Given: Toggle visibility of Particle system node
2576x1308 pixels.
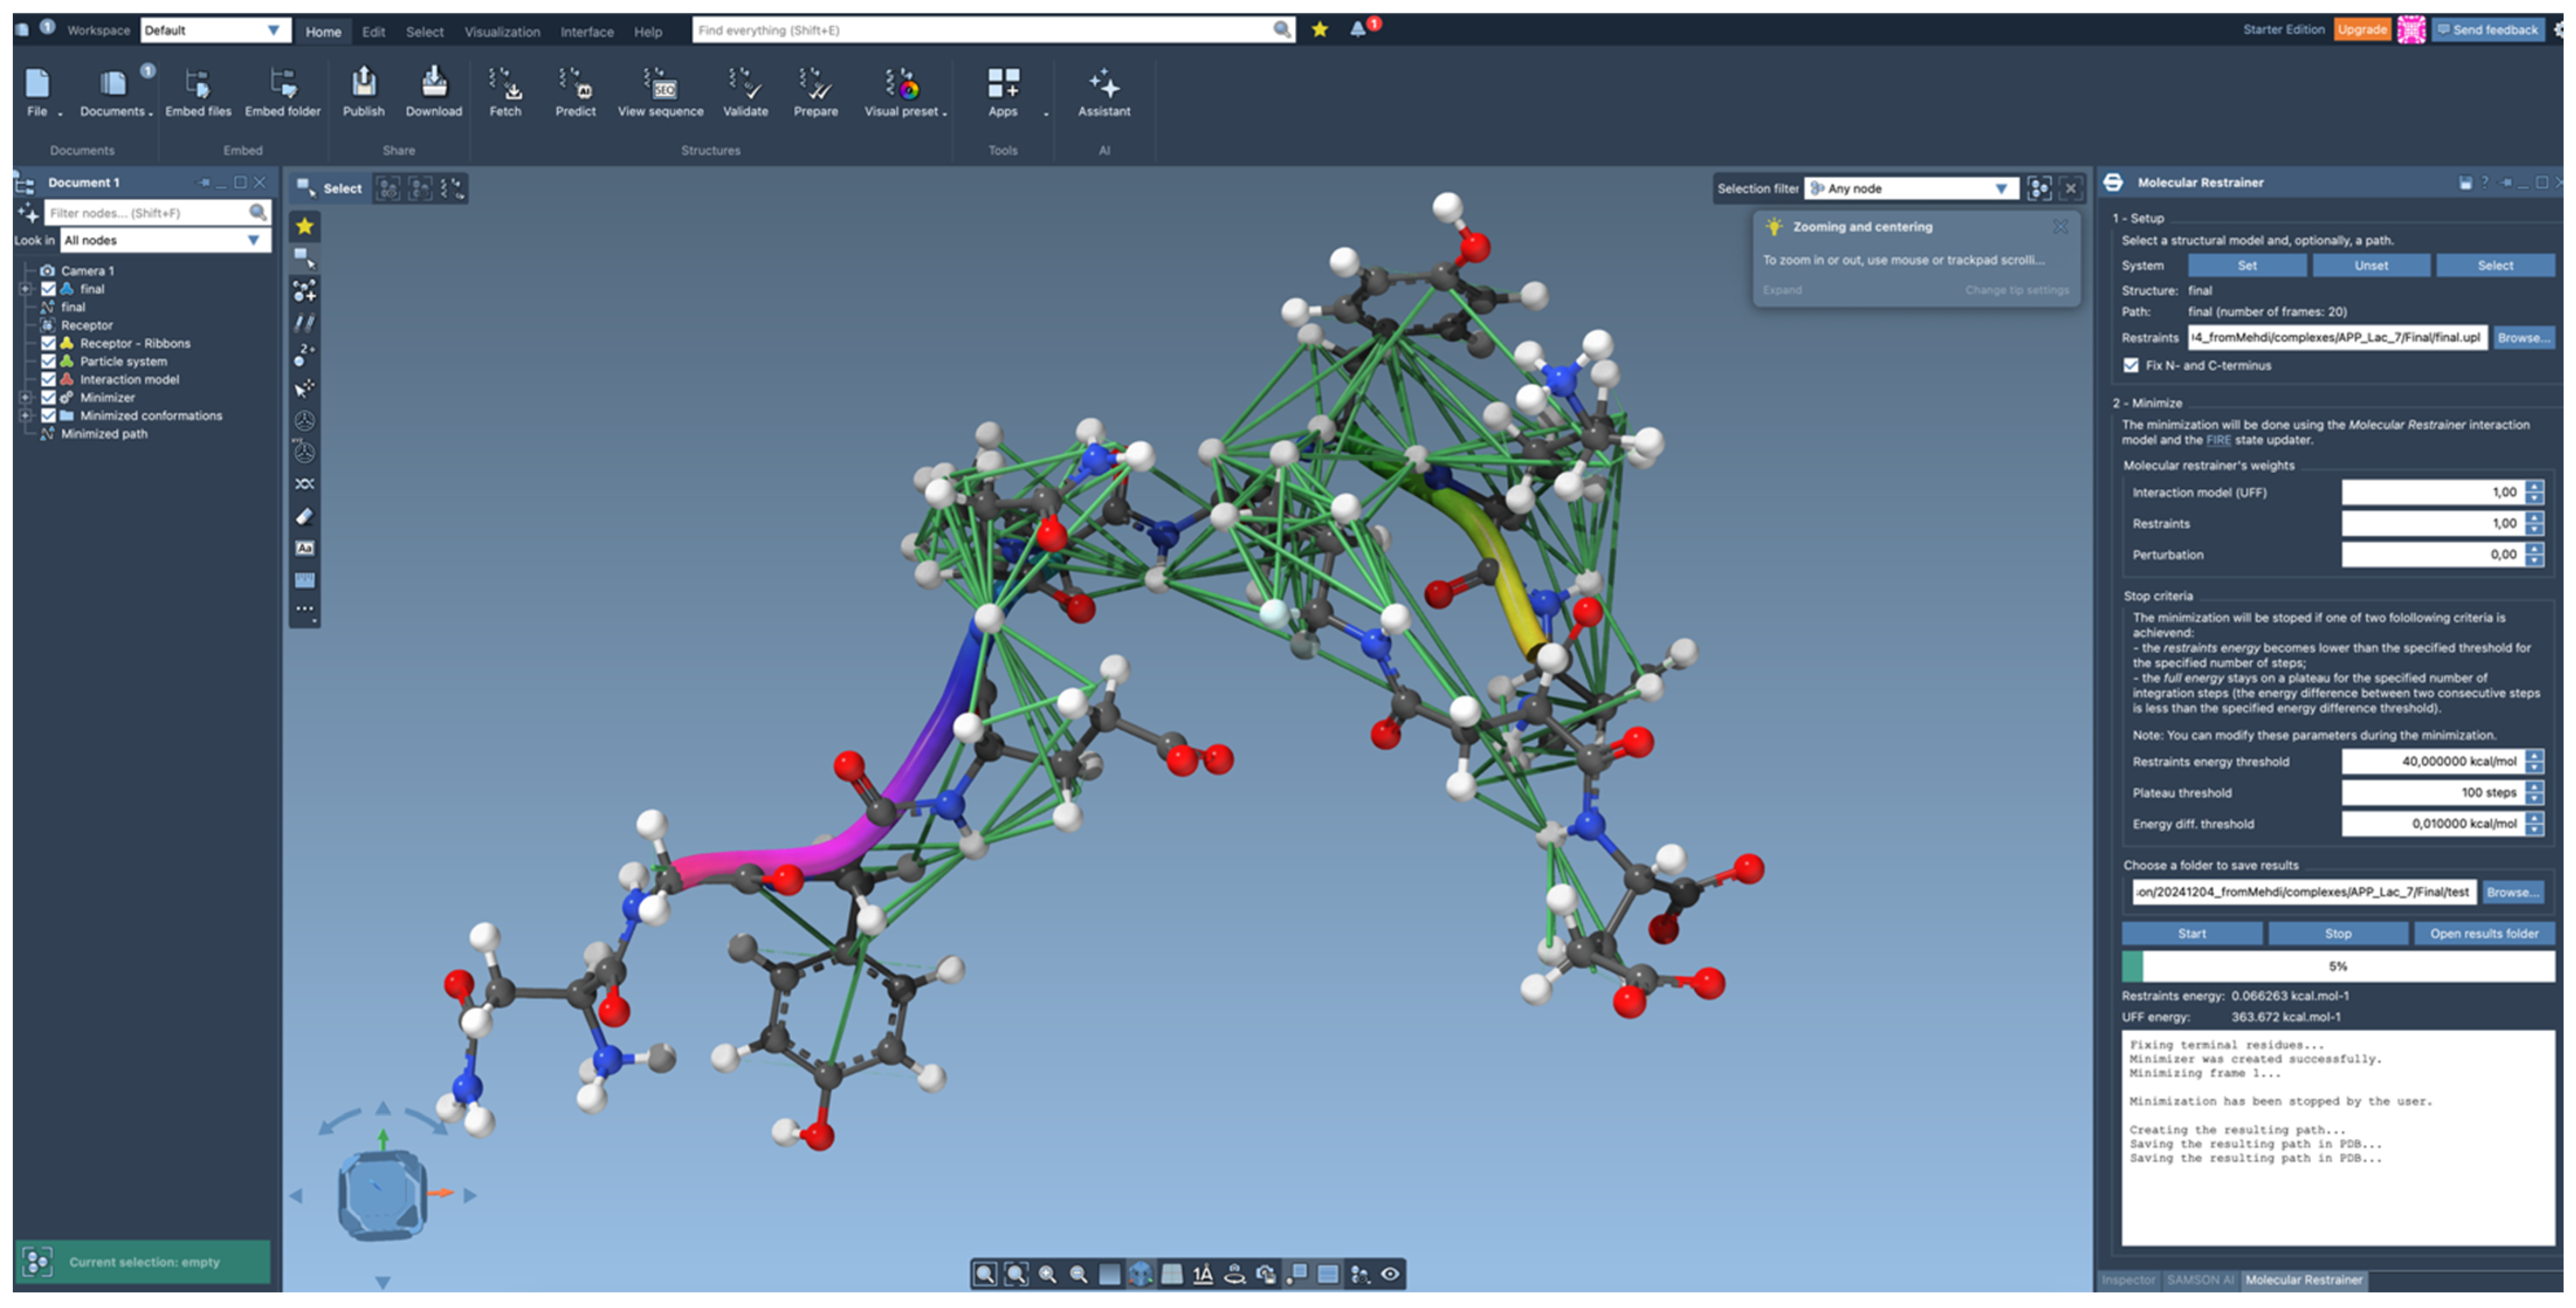Looking at the screenshot, I should [48, 361].
